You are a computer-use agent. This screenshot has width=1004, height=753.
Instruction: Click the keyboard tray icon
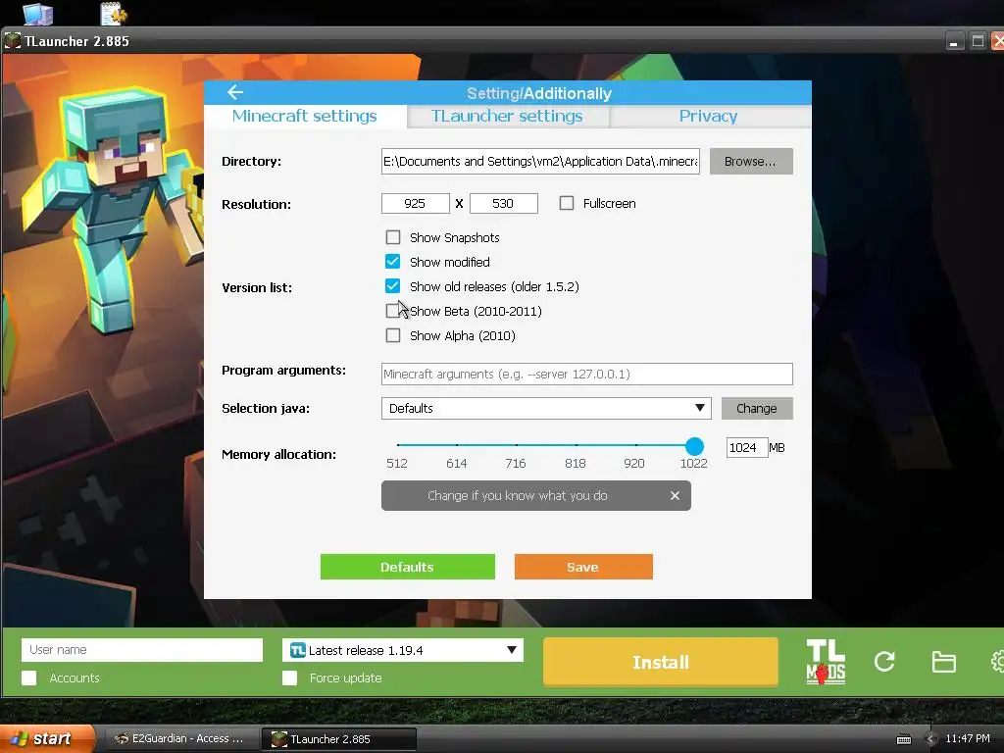pyautogui.click(x=903, y=739)
